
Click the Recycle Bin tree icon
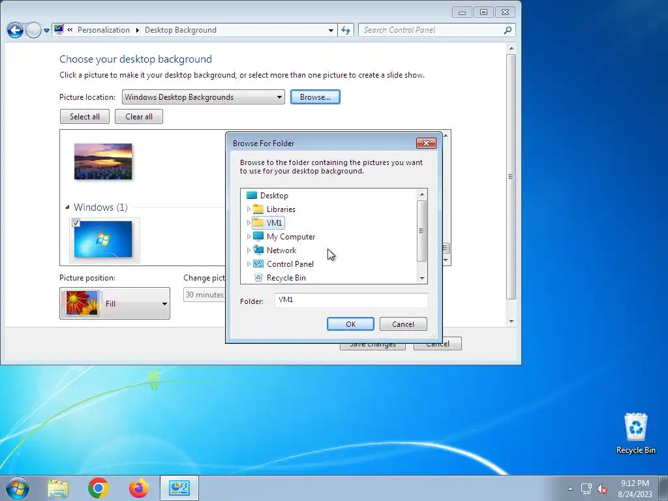258,277
